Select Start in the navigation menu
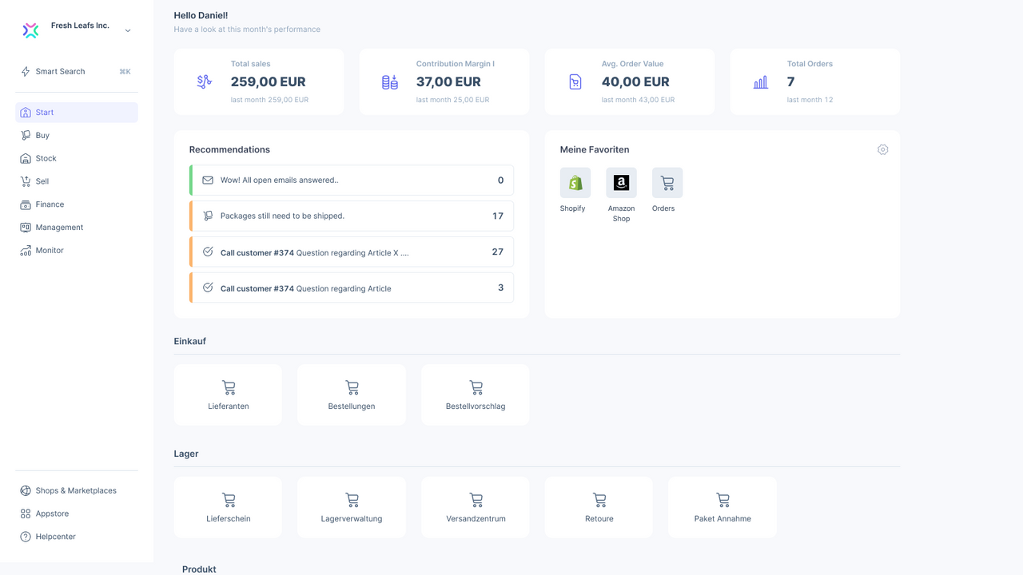Screen dimensions: 1023x575 point(43,112)
